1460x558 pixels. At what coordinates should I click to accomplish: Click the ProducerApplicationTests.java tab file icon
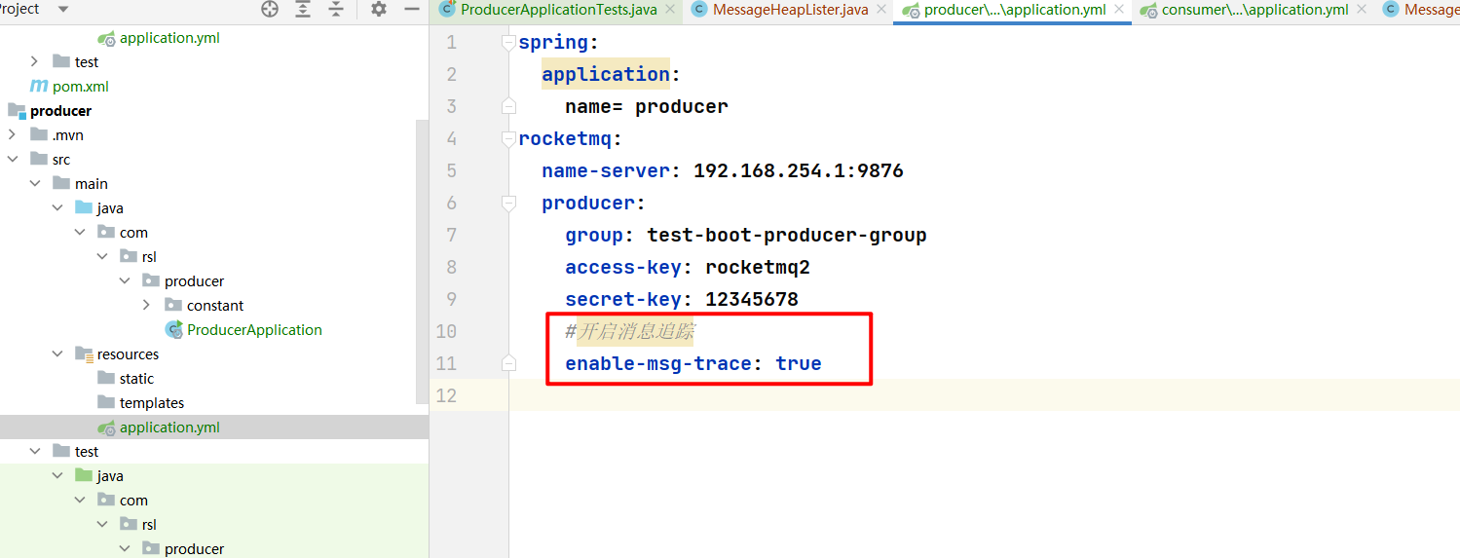pos(447,10)
